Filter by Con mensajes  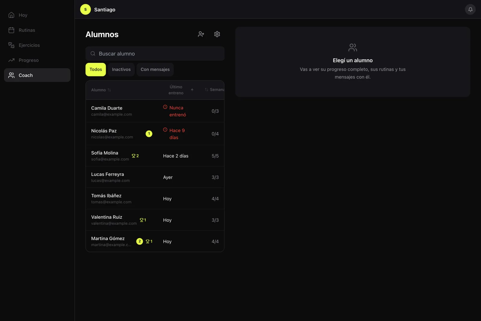point(155,69)
